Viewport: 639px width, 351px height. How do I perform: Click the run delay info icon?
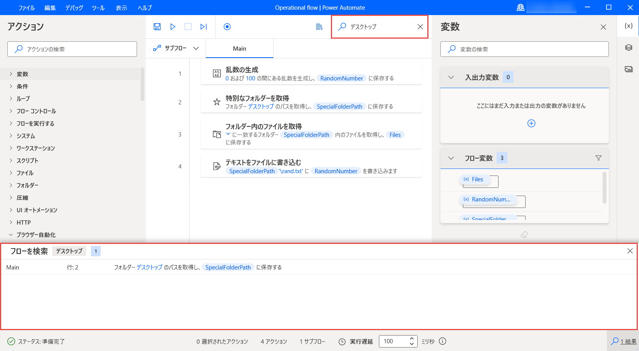443,341
